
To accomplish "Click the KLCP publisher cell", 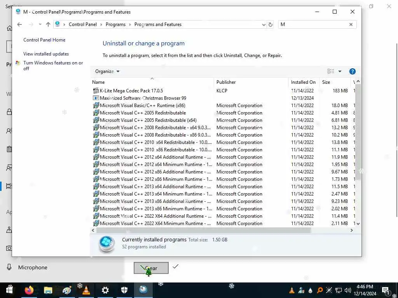I will click(222, 91).
